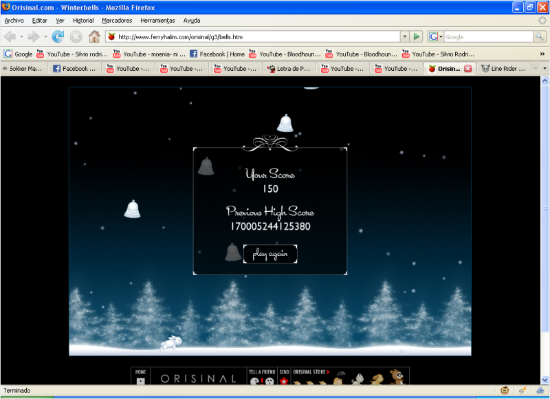Viewport: 550px width, 399px height.
Task: Click the play again button
Action: point(270,254)
